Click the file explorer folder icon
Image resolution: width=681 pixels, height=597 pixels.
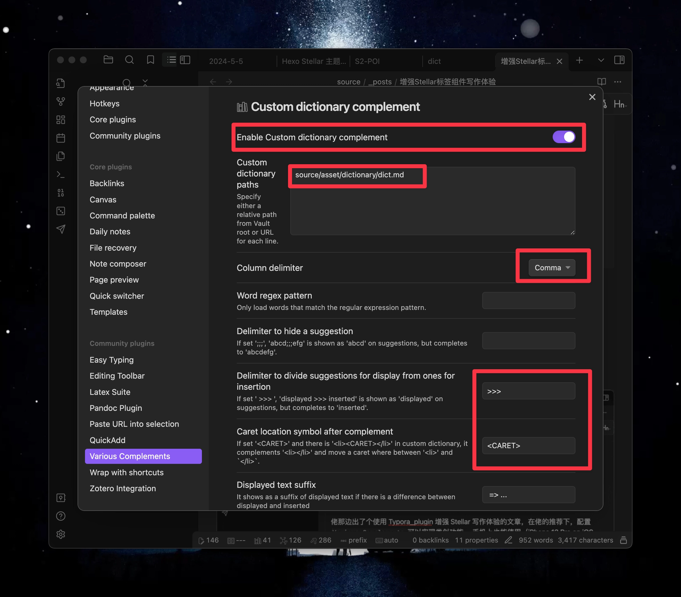point(108,60)
